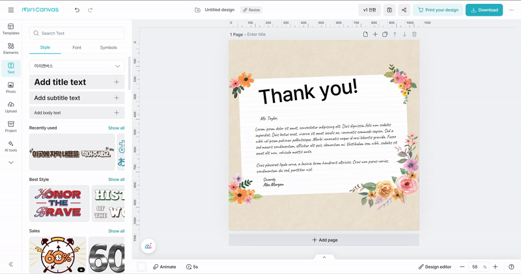Click the left panel vertical scrollbar
521x274 pixels.
[129, 73]
